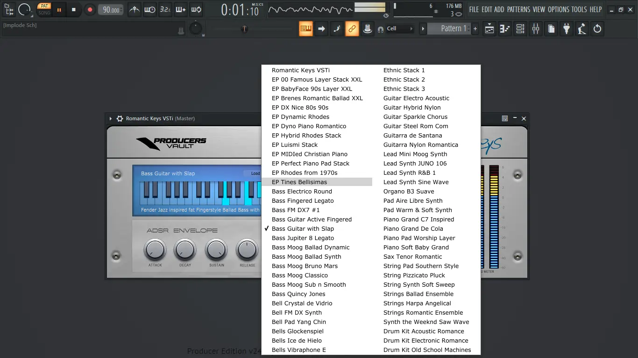This screenshot has height=358, width=638.
Task: Toggle the link controller chain icon
Action: click(x=352, y=28)
